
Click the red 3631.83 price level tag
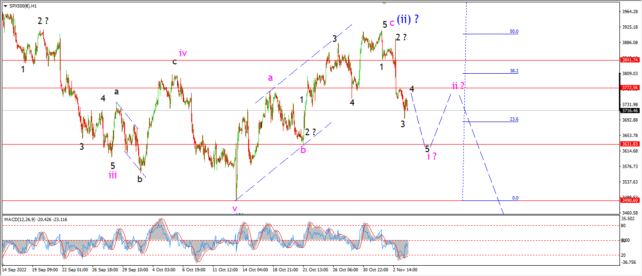(630, 144)
